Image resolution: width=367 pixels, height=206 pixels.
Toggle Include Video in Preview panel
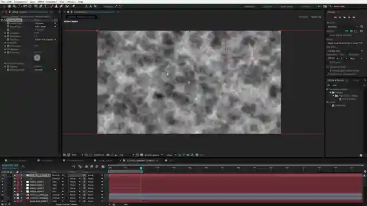click(347, 31)
